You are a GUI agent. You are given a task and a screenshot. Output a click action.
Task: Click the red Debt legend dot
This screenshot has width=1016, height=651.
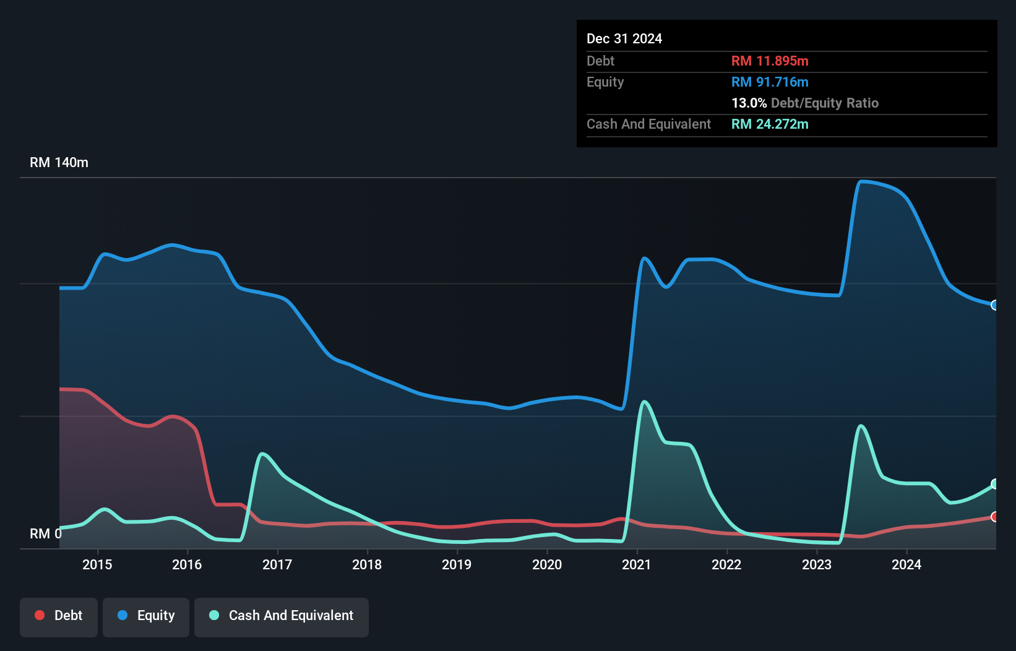40,615
